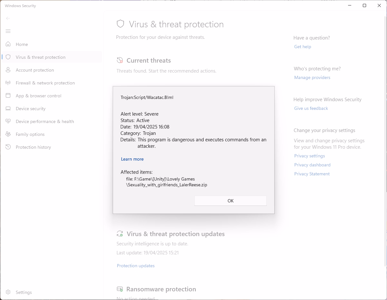Close the Windows Security window
This screenshot has height=300, width=387.
point(379,5)
